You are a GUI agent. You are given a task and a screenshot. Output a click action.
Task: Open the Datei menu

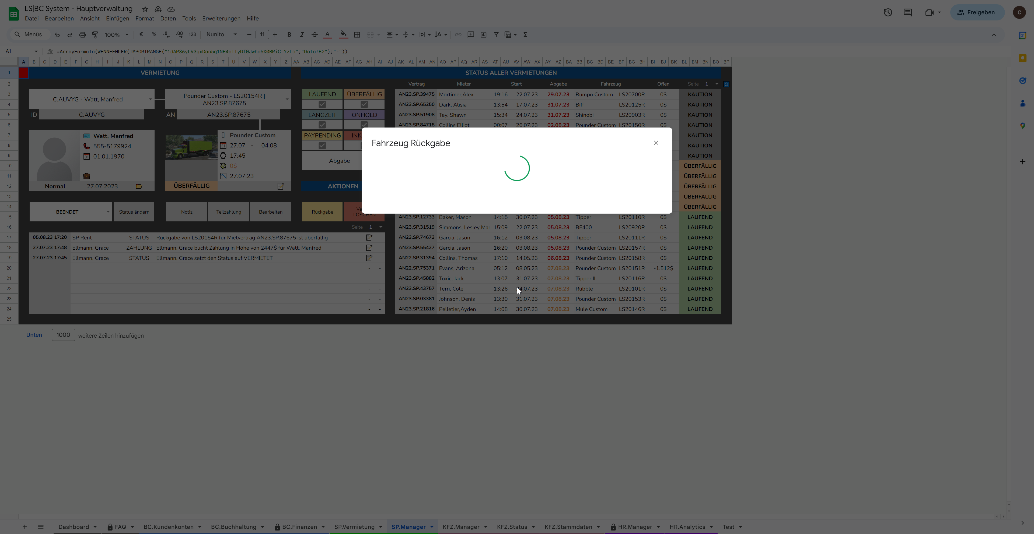32,19
